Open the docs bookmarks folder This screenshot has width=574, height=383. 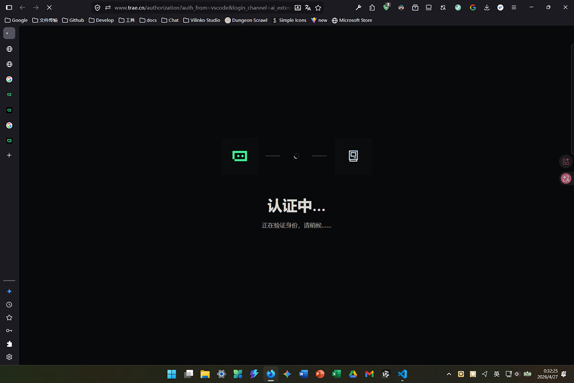coord(148,20)
